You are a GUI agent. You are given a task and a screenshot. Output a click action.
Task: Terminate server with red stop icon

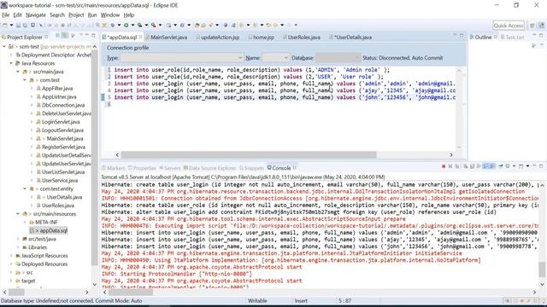(444, 166)
